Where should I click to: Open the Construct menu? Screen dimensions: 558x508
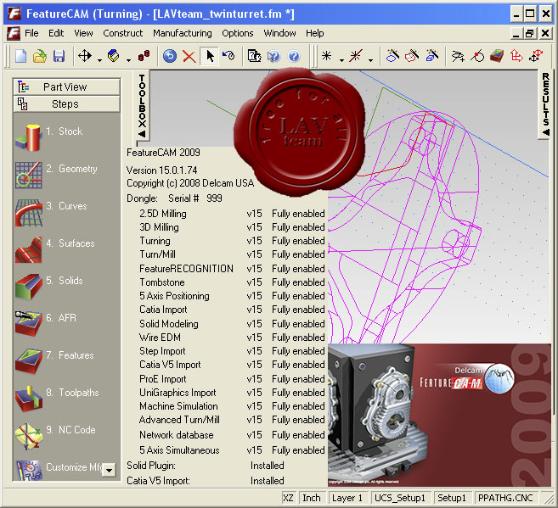(x=123, y=33)
